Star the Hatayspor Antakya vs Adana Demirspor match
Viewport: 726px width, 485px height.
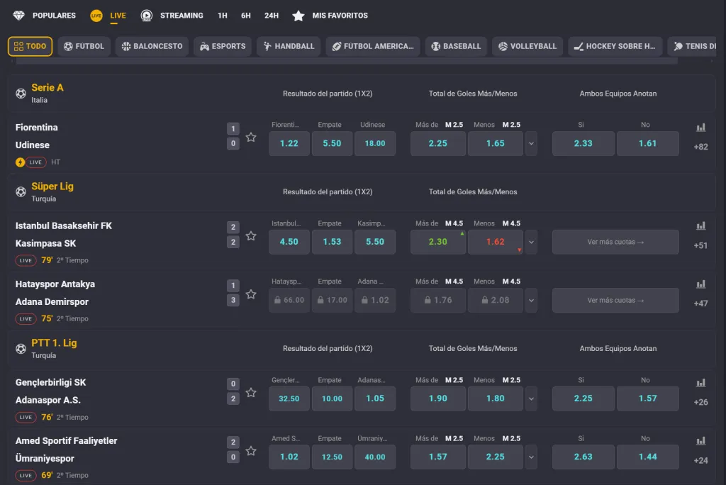tap(251, 292)
